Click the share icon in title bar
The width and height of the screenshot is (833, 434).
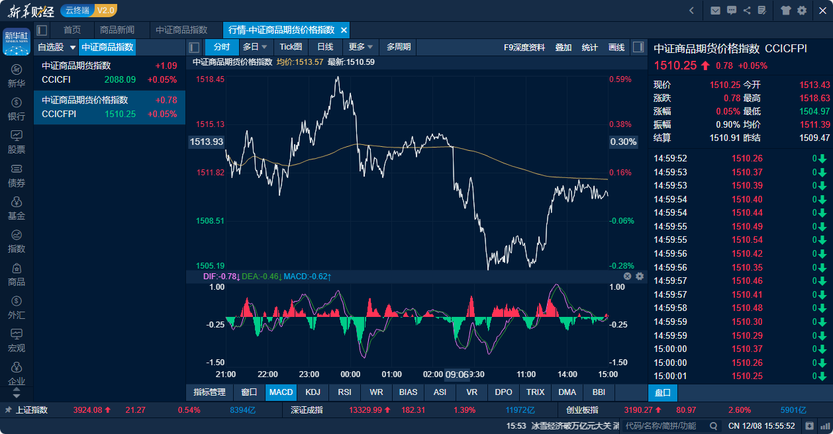pyautogui.click(x=747, y=10)
